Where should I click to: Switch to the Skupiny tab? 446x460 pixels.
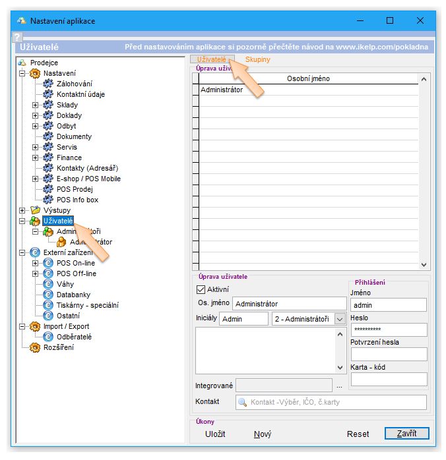click(x=257, y=60)
